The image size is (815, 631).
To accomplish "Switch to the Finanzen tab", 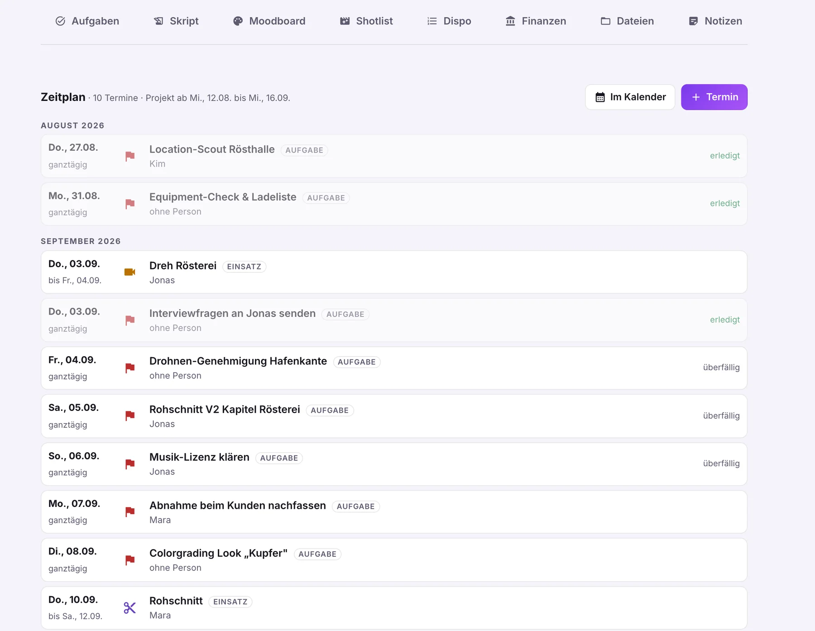I will tap(536, 21).
